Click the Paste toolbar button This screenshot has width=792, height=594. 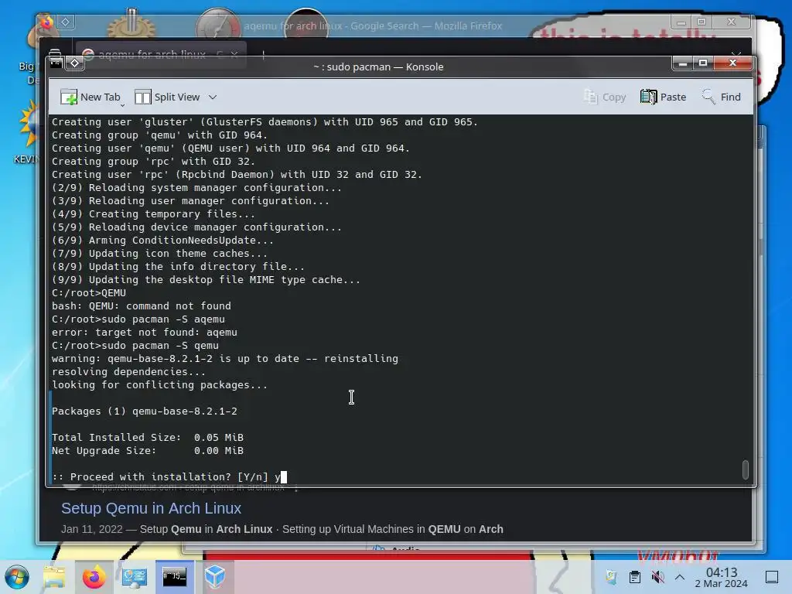(x=663, y=97)
